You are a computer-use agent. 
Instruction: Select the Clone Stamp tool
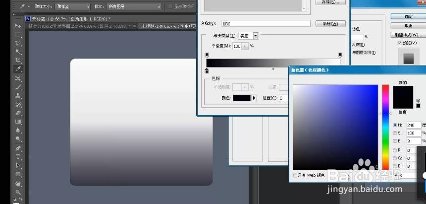click(18, 96)
